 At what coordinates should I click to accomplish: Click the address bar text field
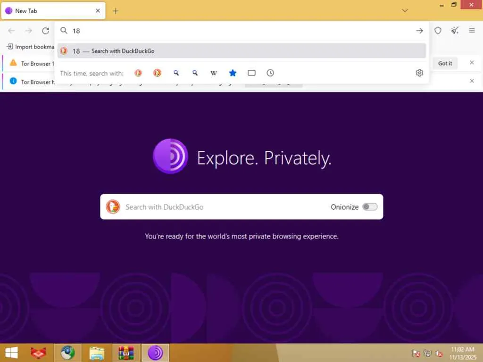pyautogui.click(x=242, y=31)
